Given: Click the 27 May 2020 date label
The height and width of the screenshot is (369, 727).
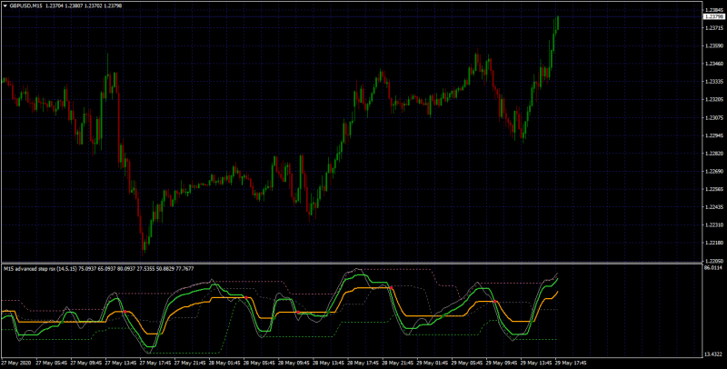Looking at the screenshot, I should [x=16, y=363].
